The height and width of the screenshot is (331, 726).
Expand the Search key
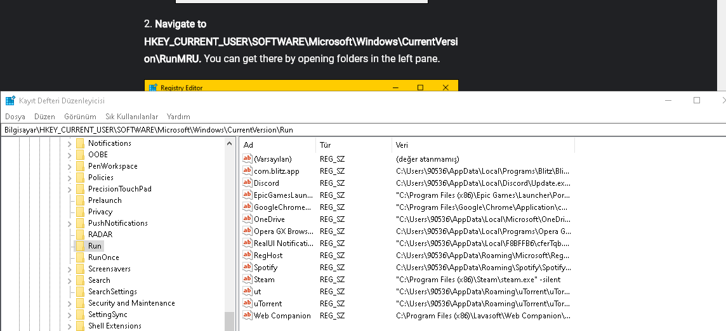pos(69,280)
